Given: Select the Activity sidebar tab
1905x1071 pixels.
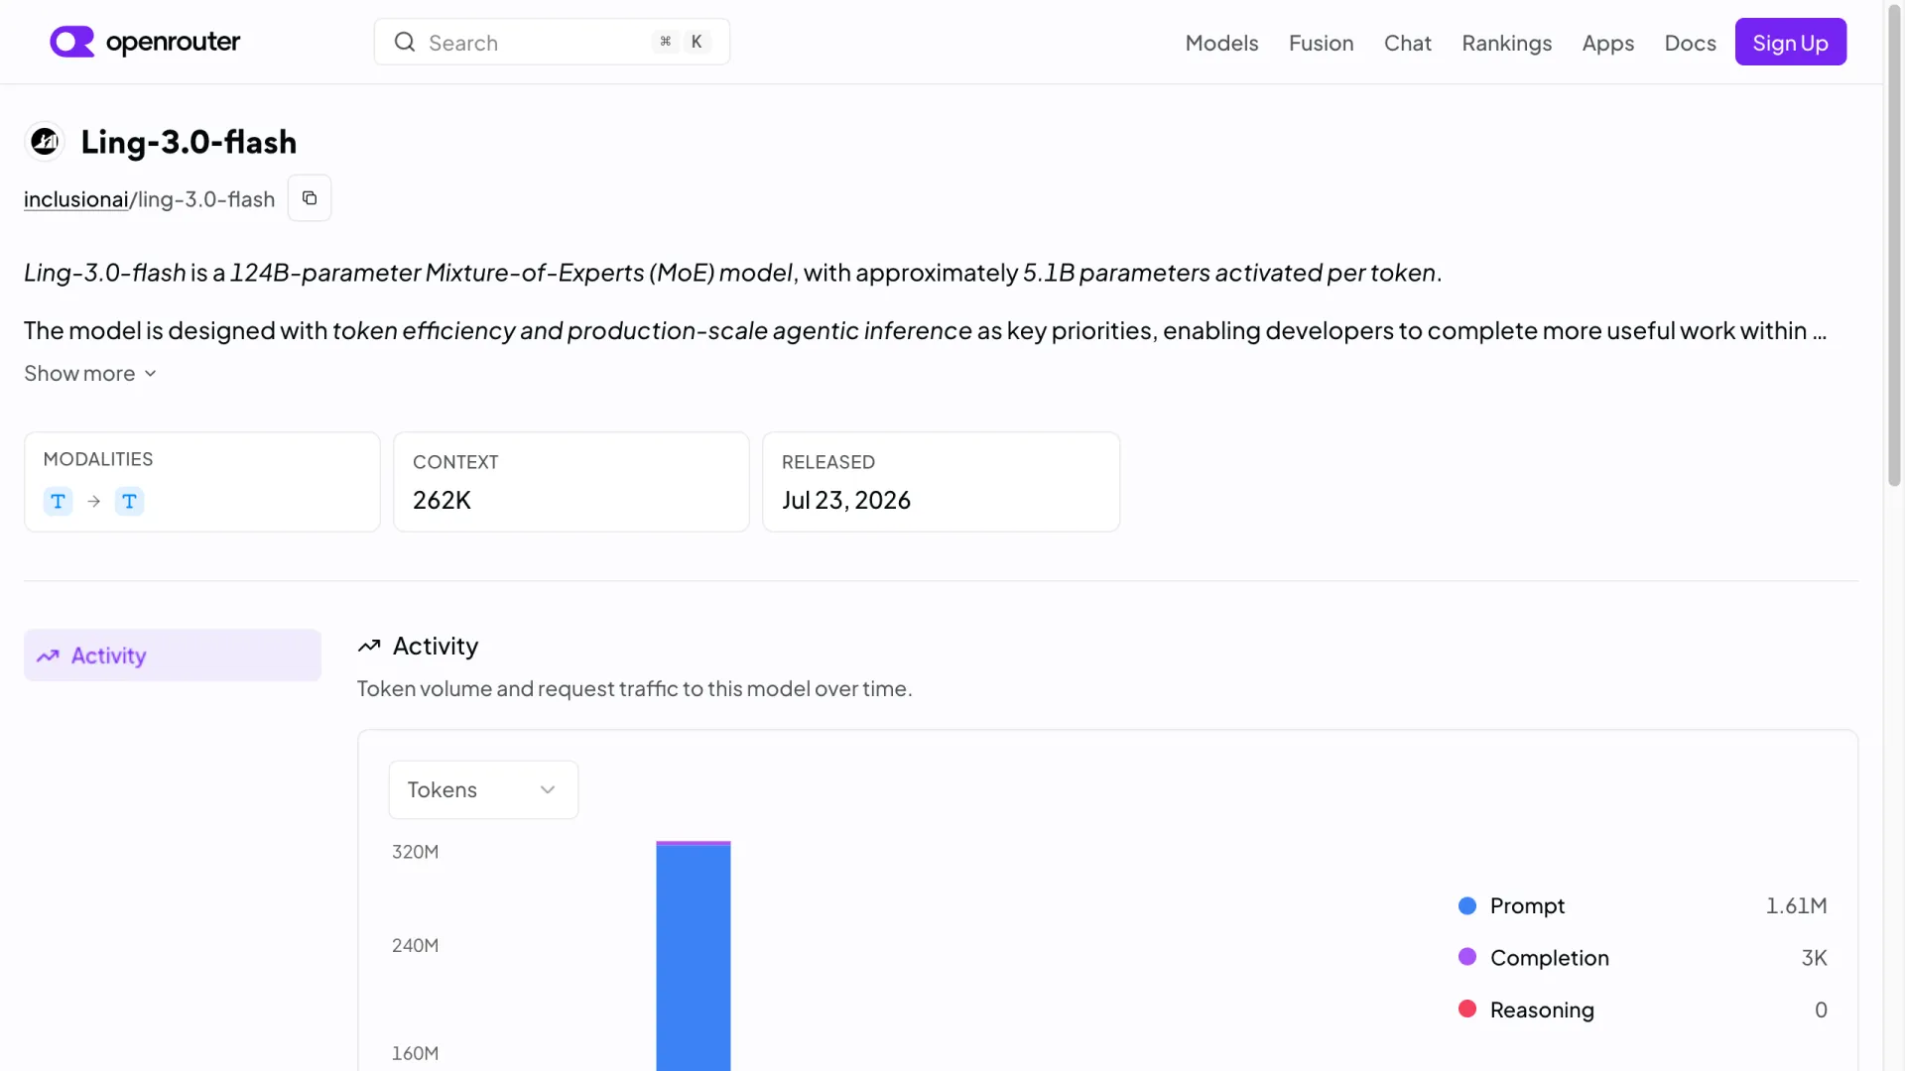Looking at the screenshot, I should [x=173, y=655].
